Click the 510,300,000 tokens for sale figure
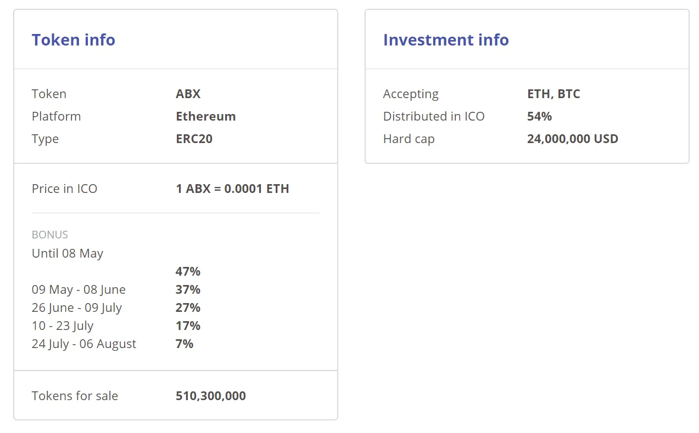 (x=211, y=396)
